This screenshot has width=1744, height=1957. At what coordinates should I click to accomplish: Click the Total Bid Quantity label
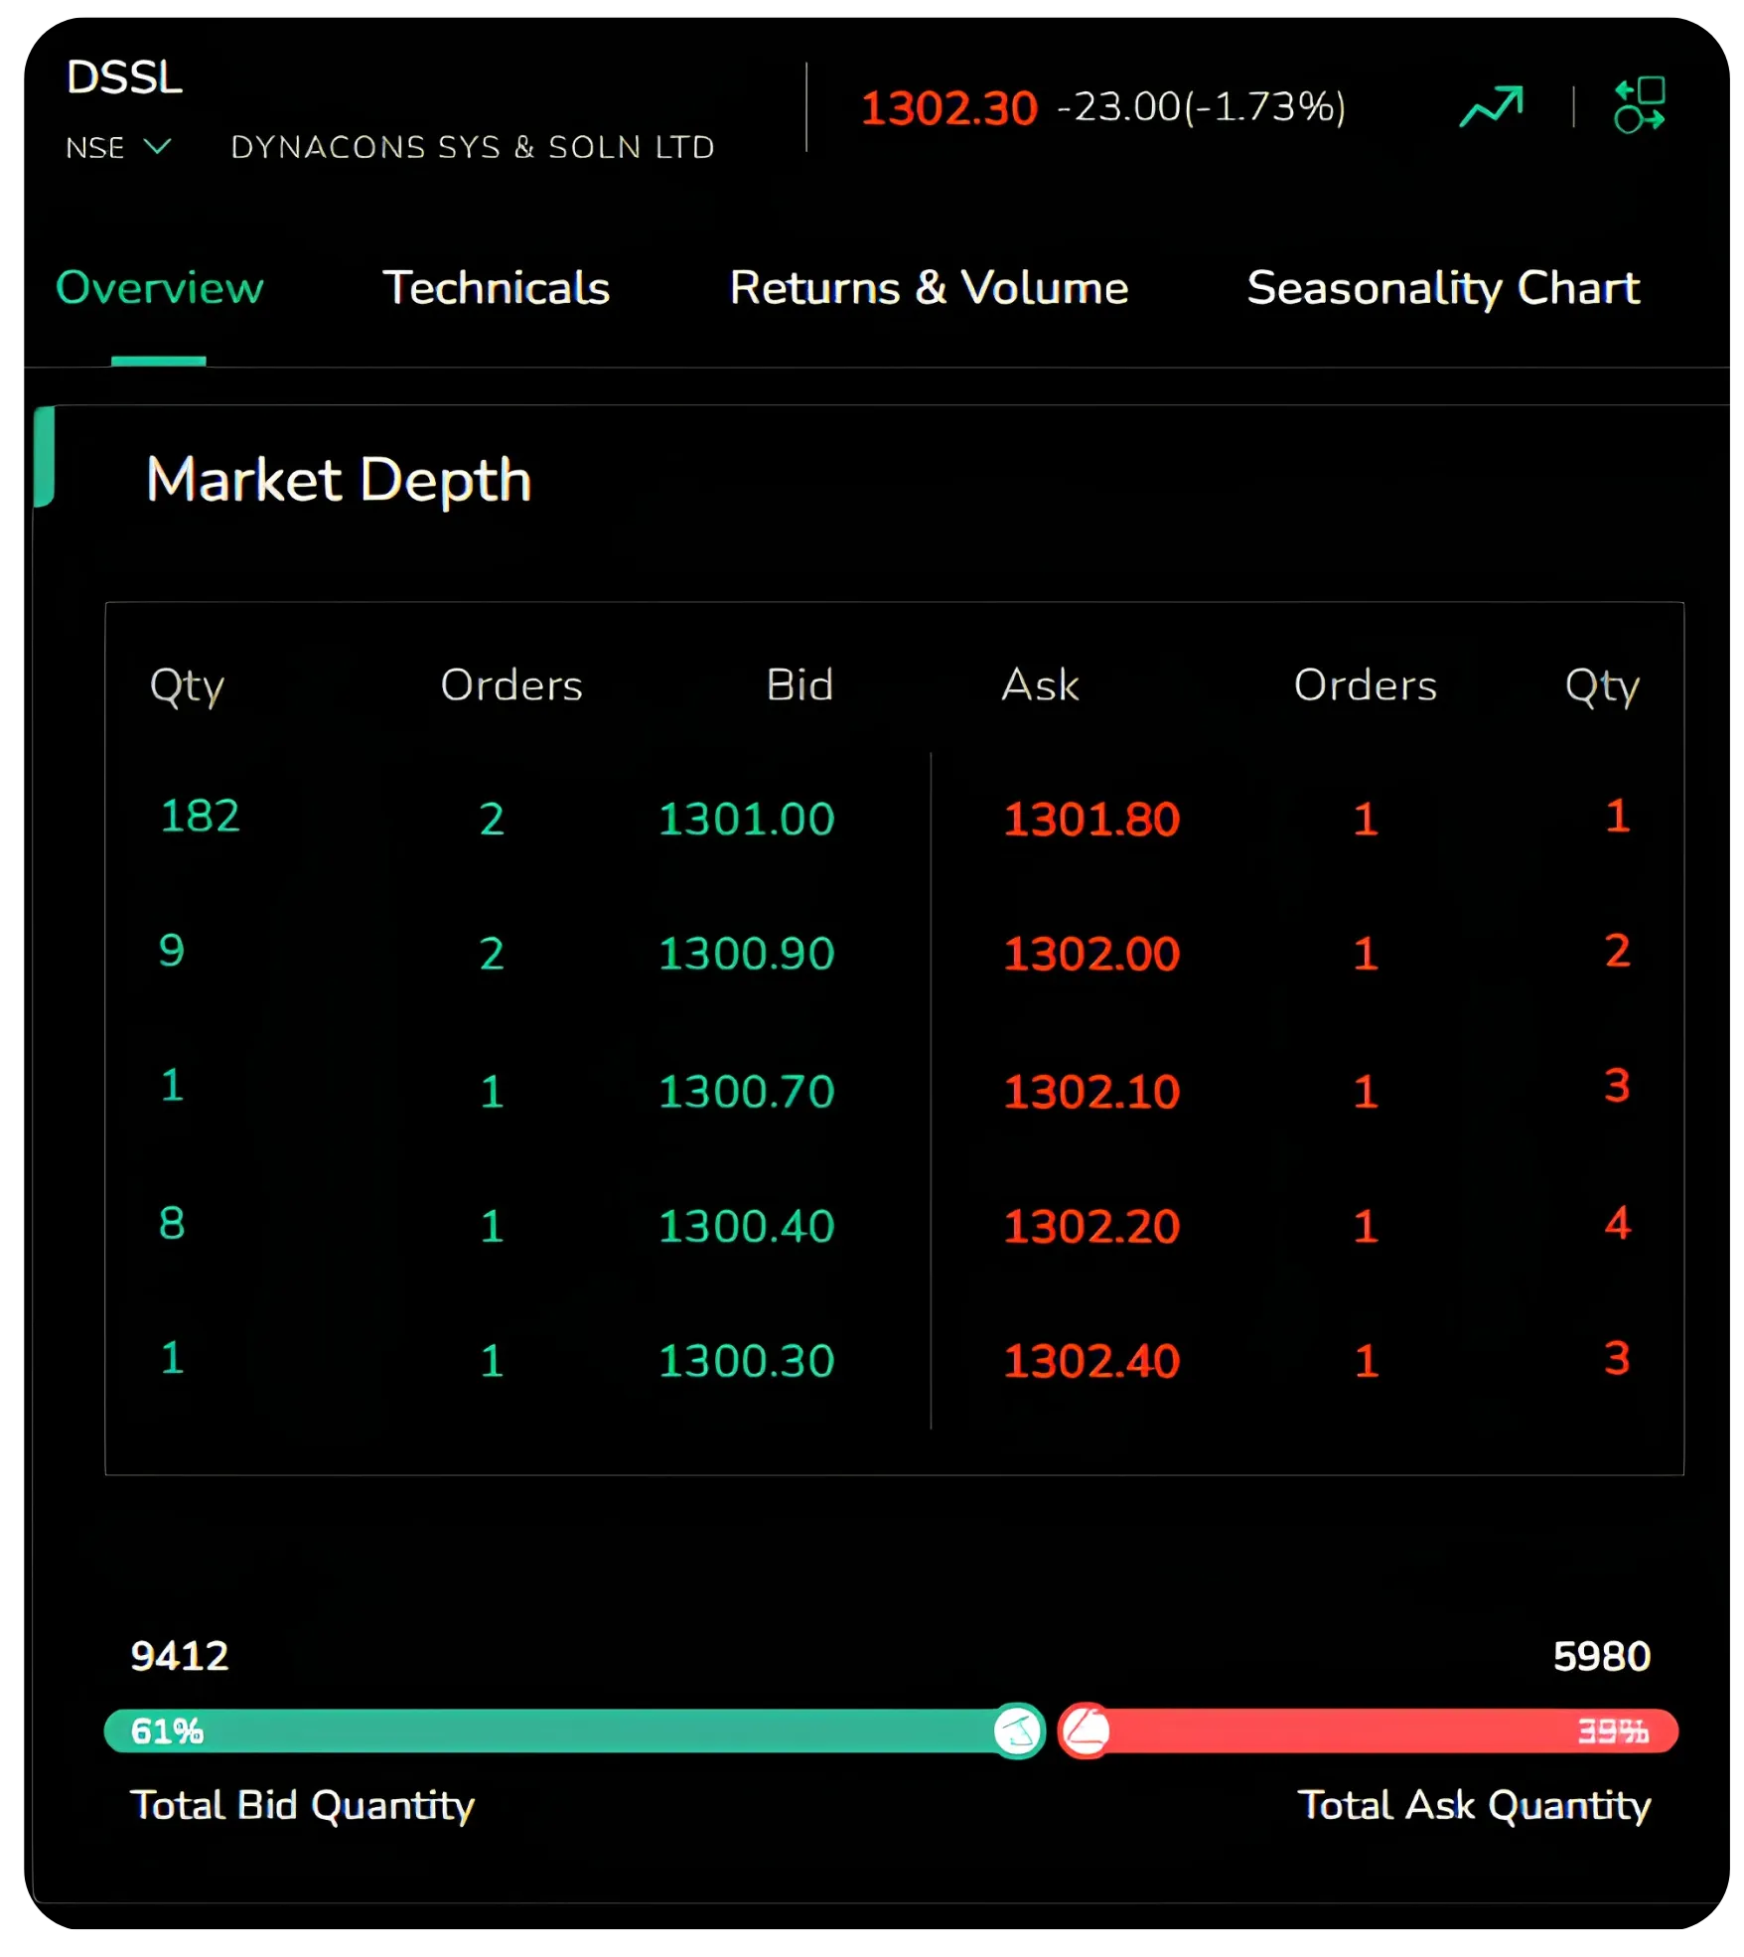(303, 1807)
